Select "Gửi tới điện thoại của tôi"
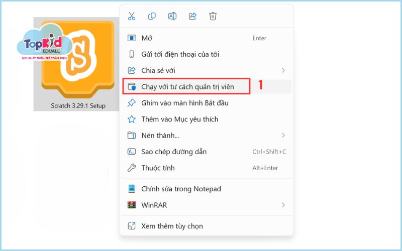Image resolution: width=402 pixels, height=251 pixels. pos(207,54)
